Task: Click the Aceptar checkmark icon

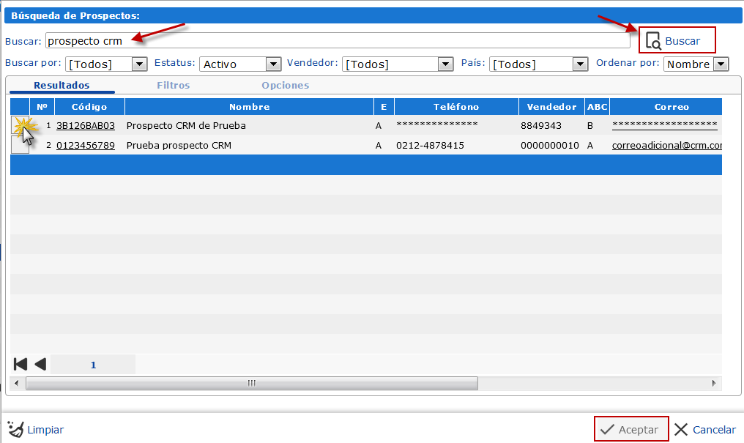Action: pos(607,430)
